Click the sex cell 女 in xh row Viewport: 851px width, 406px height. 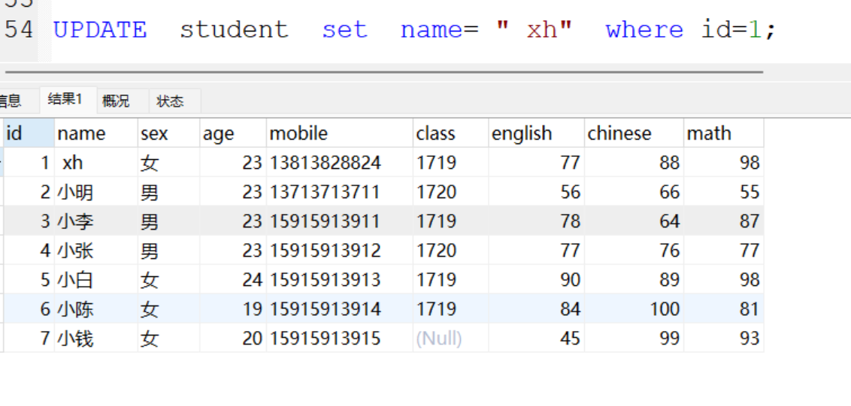tap(169, 163)
